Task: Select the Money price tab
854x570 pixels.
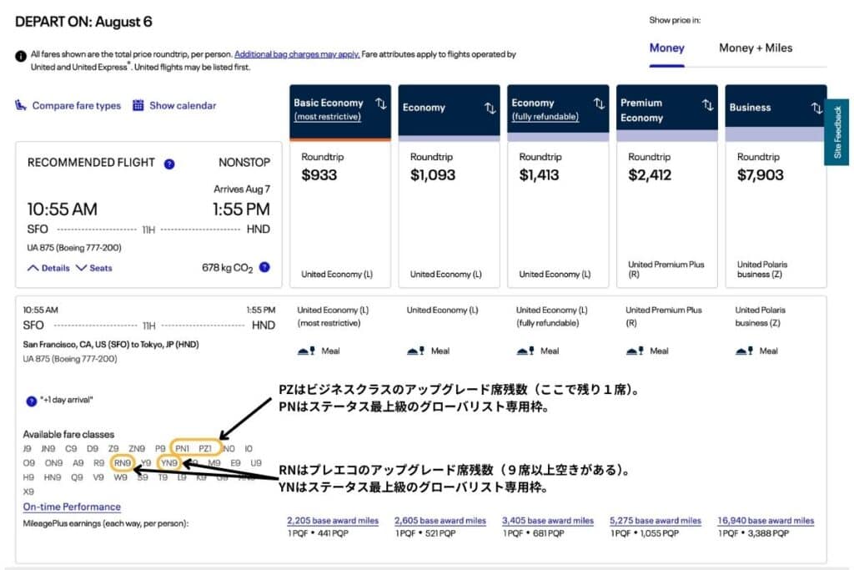Action: pos(666,48)
